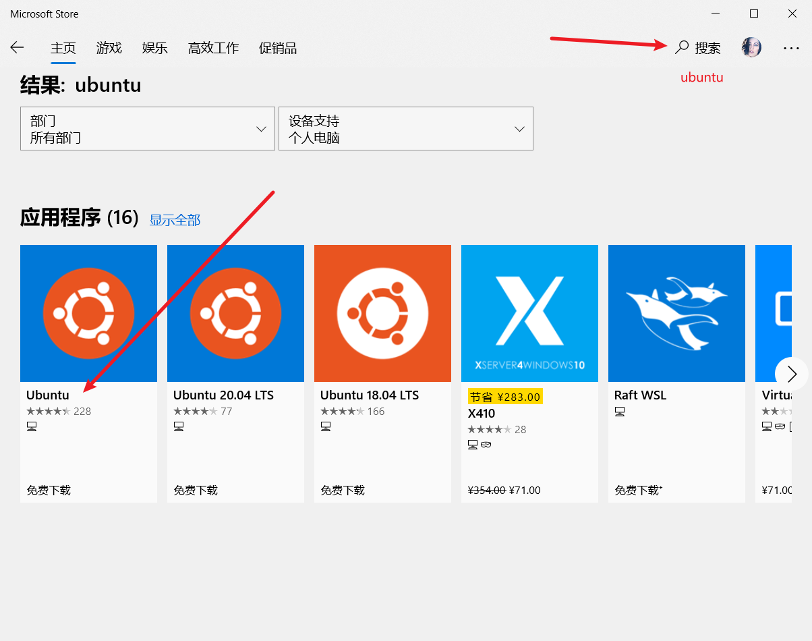Click the X410 price ¥71.00
The image size is (812, 641).
click(x=525, y=491)
